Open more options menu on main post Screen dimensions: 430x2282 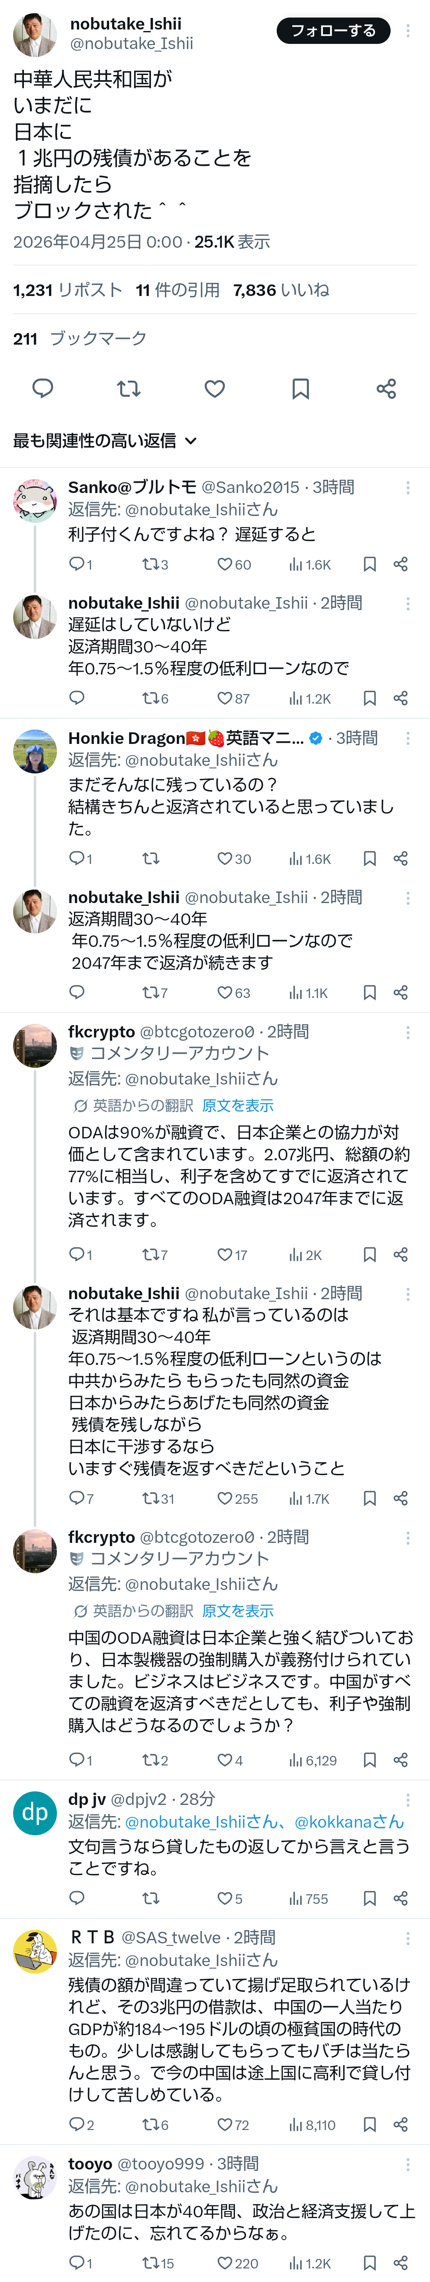407,31
